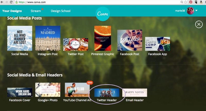Open the marie38 profile avatar
The height and width of the screenshot is (111, 206).
[190, 11]
